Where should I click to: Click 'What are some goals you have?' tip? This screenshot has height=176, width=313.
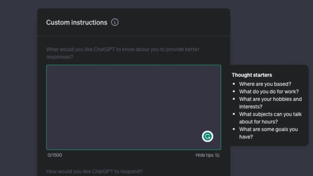(269, 133)
